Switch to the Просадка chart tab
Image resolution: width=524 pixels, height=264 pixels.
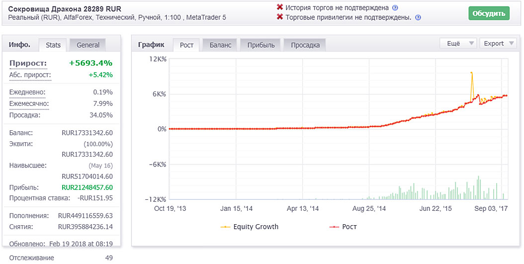point(305,45)
